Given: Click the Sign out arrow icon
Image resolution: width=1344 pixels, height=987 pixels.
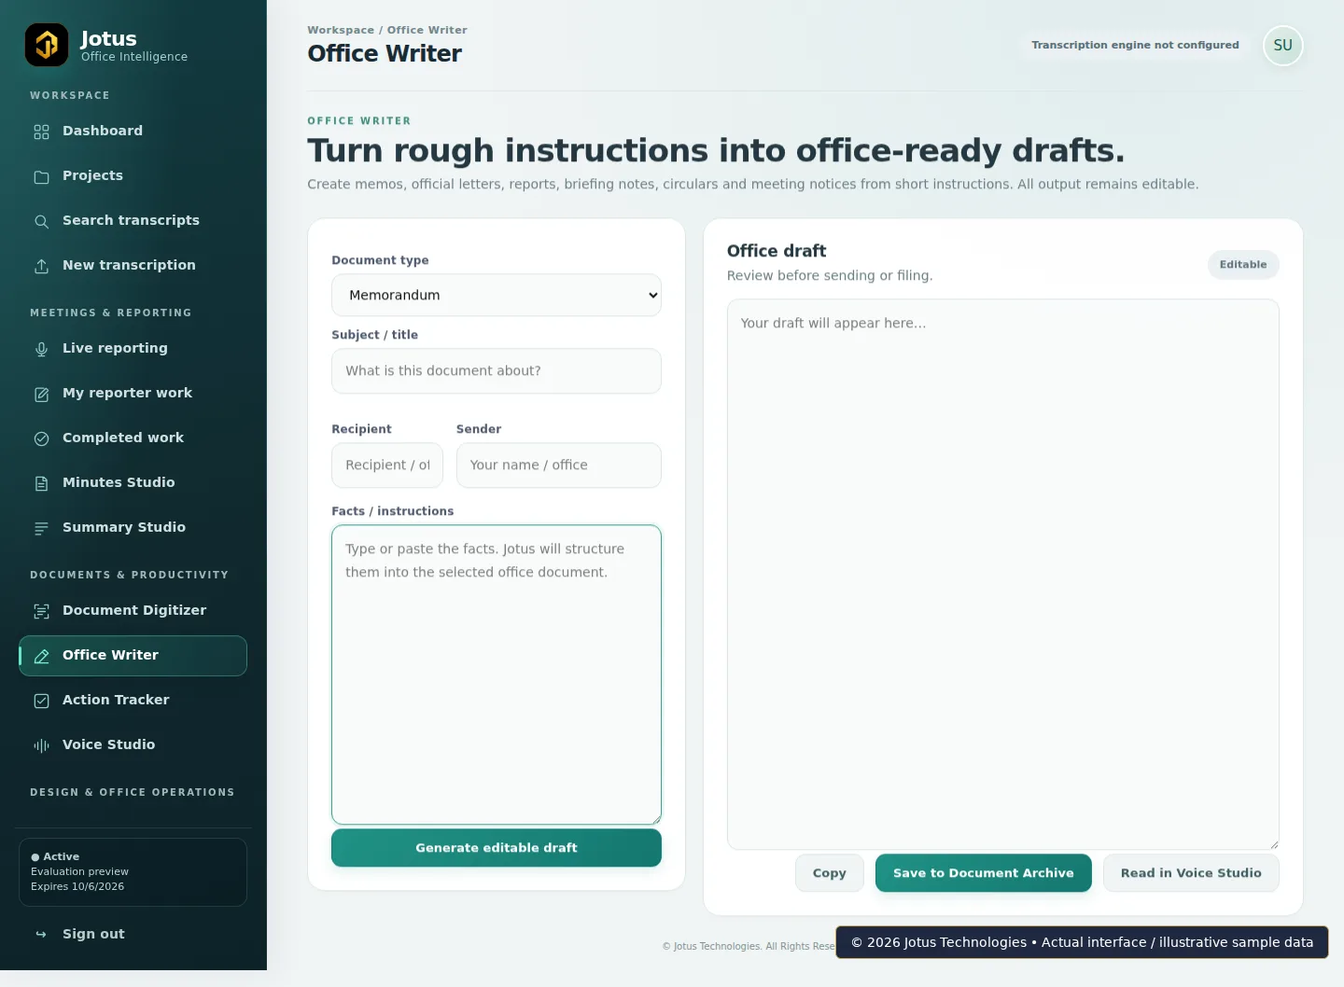Looking at the screenshot, I should tap(41, 934).
